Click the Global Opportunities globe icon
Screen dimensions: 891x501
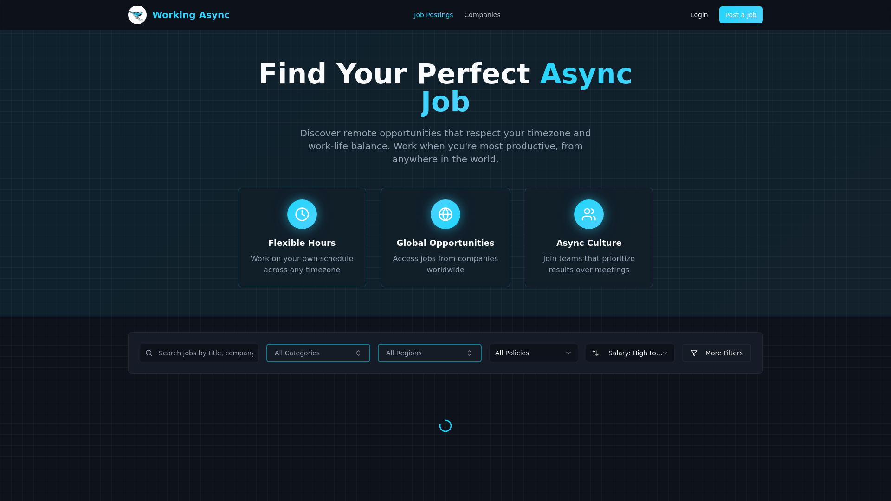445,214
